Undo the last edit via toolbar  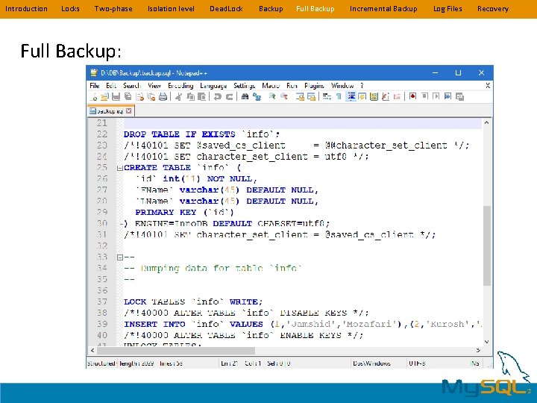217,96
